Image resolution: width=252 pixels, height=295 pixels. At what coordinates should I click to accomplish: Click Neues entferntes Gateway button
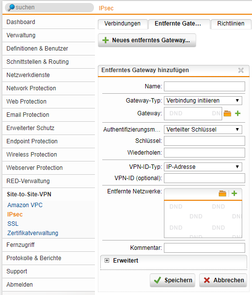[x=147, y=40]
